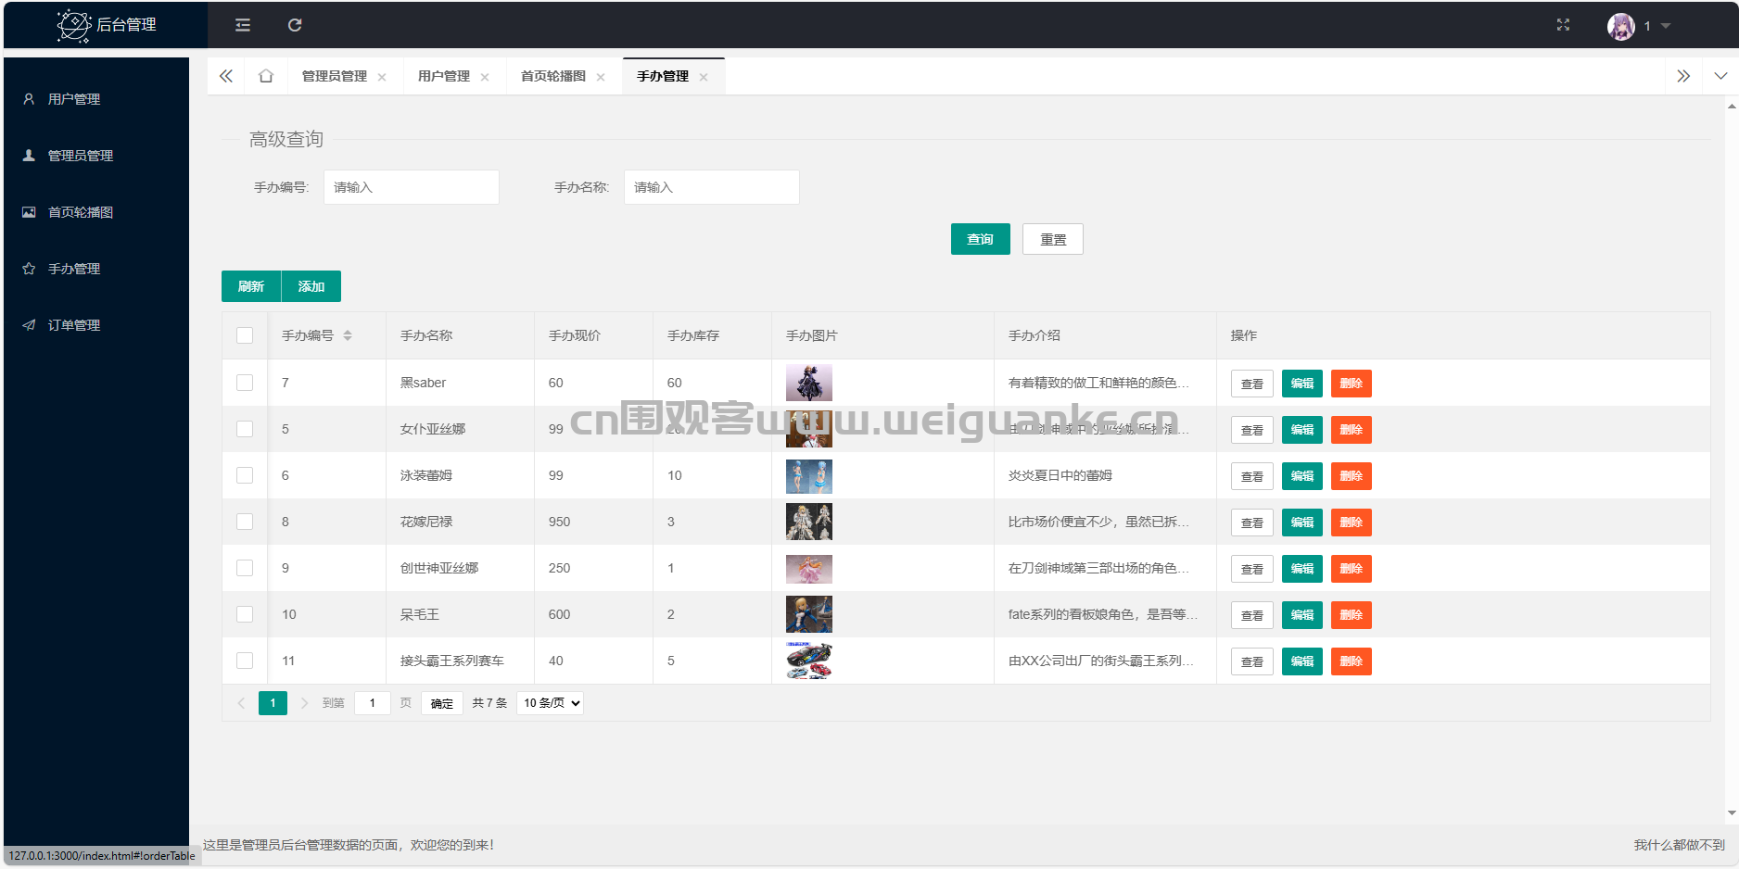Viewport: 1739px width, 869px height.
Task: Close the 首页轮播图 tab
Action: click(601, 77)
